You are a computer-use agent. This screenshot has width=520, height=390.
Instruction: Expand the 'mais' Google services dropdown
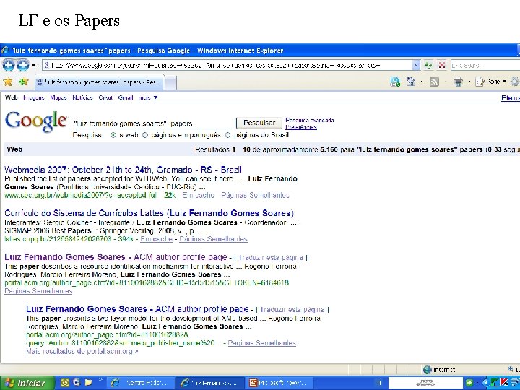click(148, 97)
